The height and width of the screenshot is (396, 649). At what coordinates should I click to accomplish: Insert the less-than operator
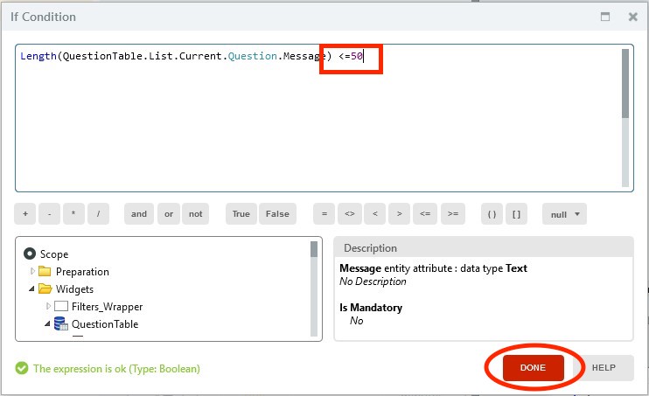(x=375, y=214)
